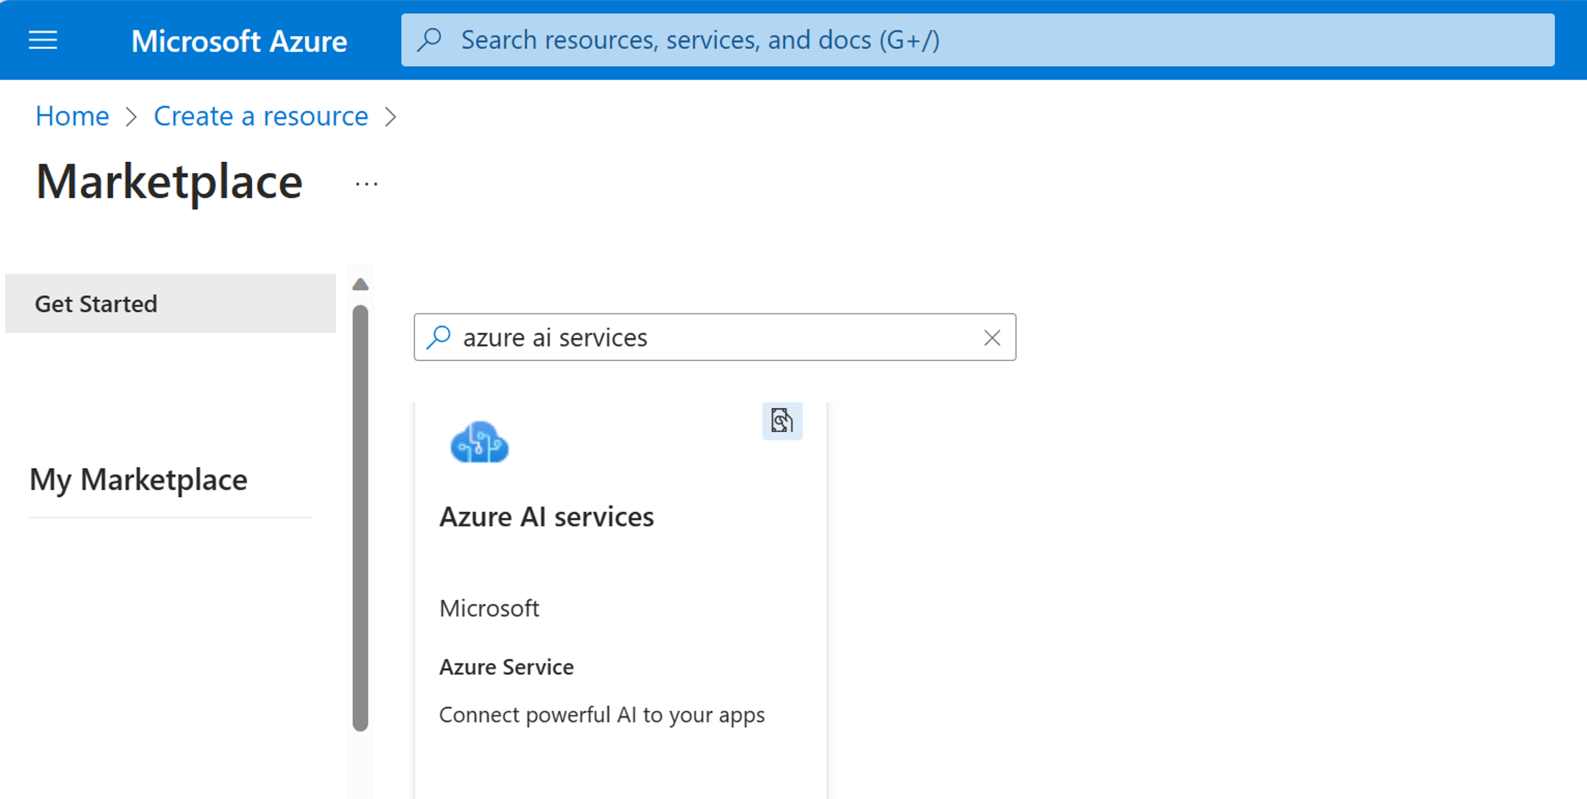Click the Azure AI services search input field
This screenshot has width=1587, height=799.
713,336
